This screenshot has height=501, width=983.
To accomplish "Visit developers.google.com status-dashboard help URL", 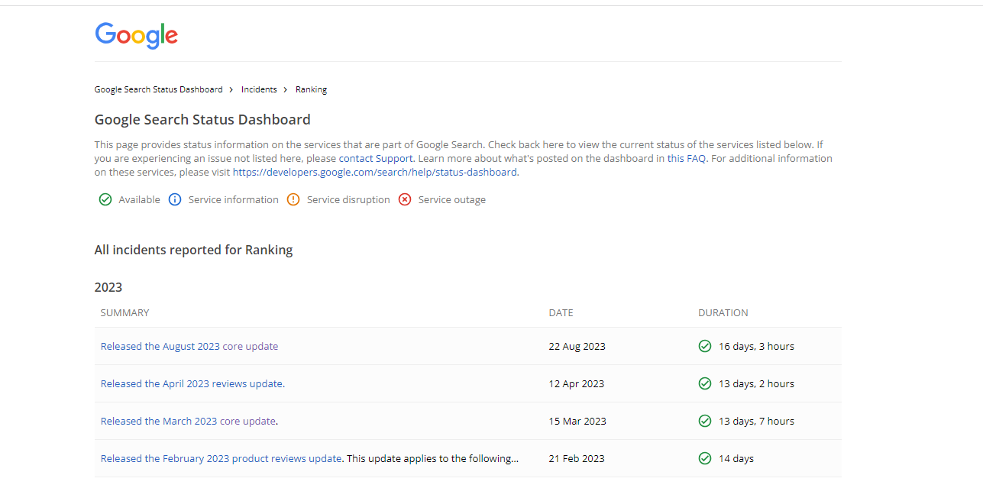I will tap(375, 172).
